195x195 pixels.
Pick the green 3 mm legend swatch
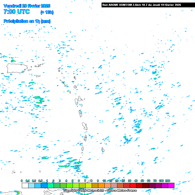click(x=63, y=186)
